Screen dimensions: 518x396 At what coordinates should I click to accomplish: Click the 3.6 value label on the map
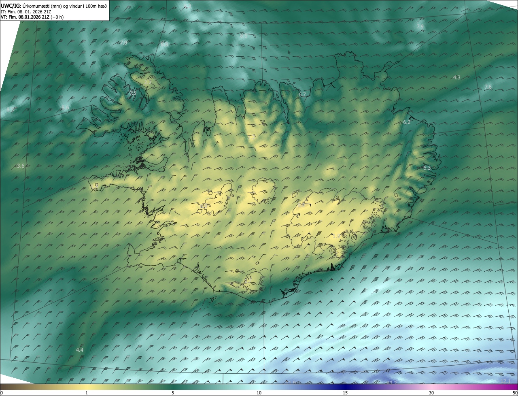point(21,166)
